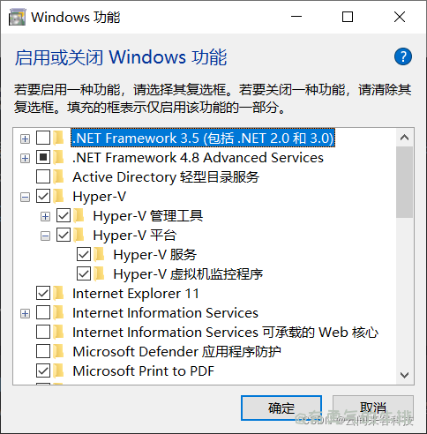Click folder icon next to Microsoft Defender 应用程序防护
Screen dimensions: 427x434
[58, 351]
